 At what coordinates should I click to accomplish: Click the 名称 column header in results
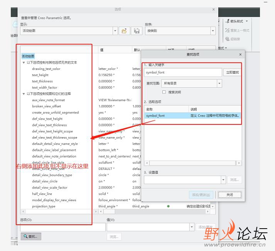(167, 109)
